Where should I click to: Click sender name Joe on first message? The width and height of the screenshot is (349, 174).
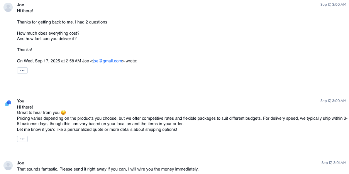pos(20,5)
